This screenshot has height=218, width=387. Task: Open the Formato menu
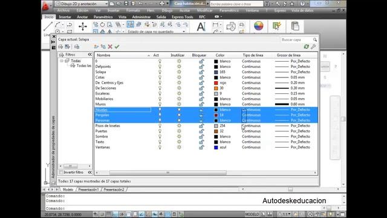[x=133, y=10]
